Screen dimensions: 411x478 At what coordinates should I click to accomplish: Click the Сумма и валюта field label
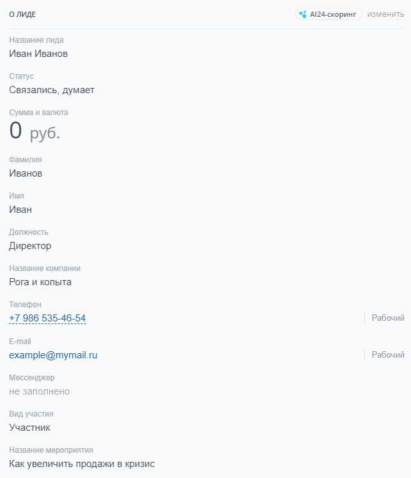point(38,113)
